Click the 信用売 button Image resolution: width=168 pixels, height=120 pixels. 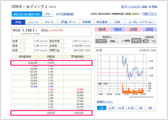[150, 29]
